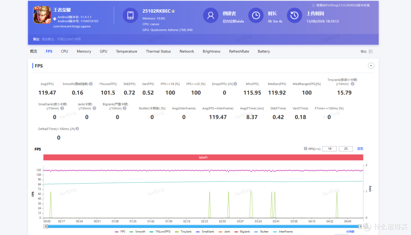
Task: Switch to the Temperature tab
Action: [x=127, y=51]
